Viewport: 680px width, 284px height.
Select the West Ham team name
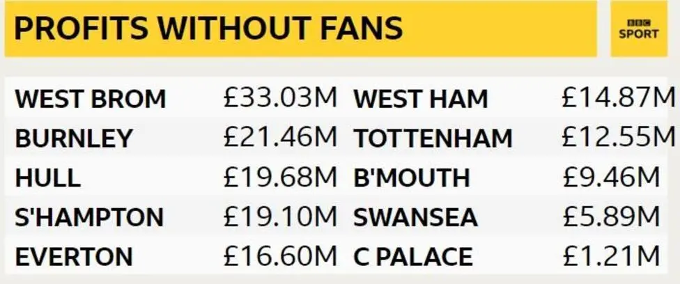(x=421, y=99)
